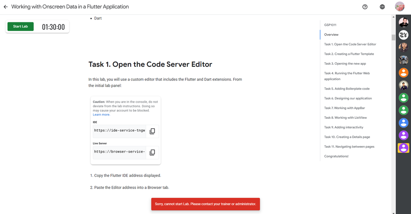Select the blue person avatar in sidebar

click(404, 123)
